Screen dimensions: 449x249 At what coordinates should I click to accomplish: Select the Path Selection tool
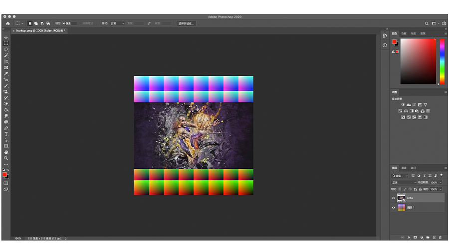(x=6, y=140)
